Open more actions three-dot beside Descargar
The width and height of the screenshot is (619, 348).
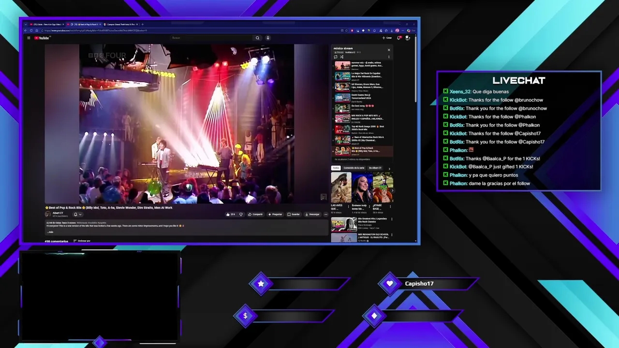325,214
